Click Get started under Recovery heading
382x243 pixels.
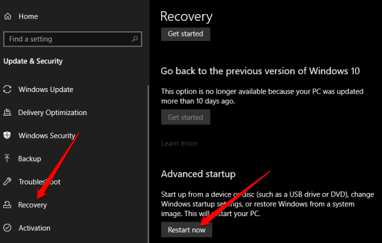185,34
